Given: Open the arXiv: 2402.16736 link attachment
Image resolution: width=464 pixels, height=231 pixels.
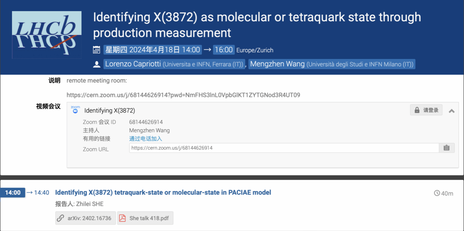Looking at the screenshot, I should [x=86, y=218].
